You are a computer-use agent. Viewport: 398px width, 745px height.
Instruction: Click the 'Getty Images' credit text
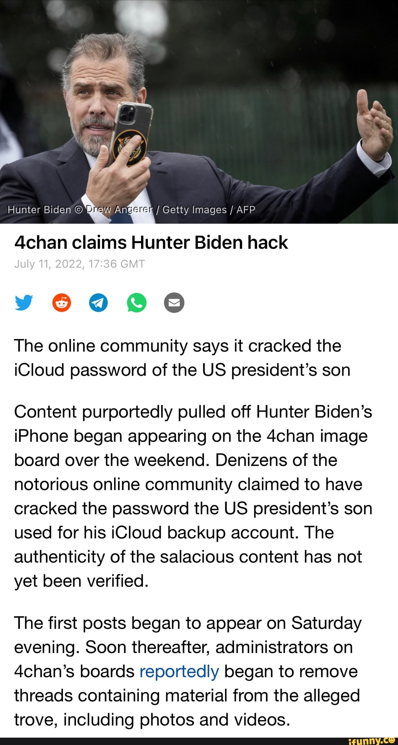[x=194, y=210]
